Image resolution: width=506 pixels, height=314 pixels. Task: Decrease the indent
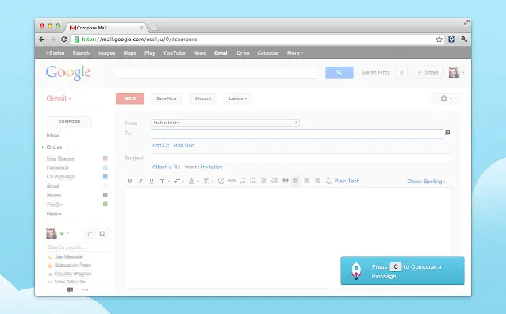[x=263, y=181]
